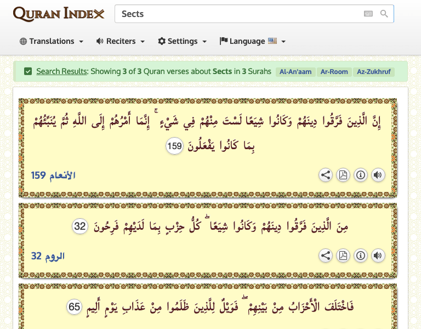Share verse Al-An'aam 159
Viewport: 421px width, 329px height.
tap(326, 175)
